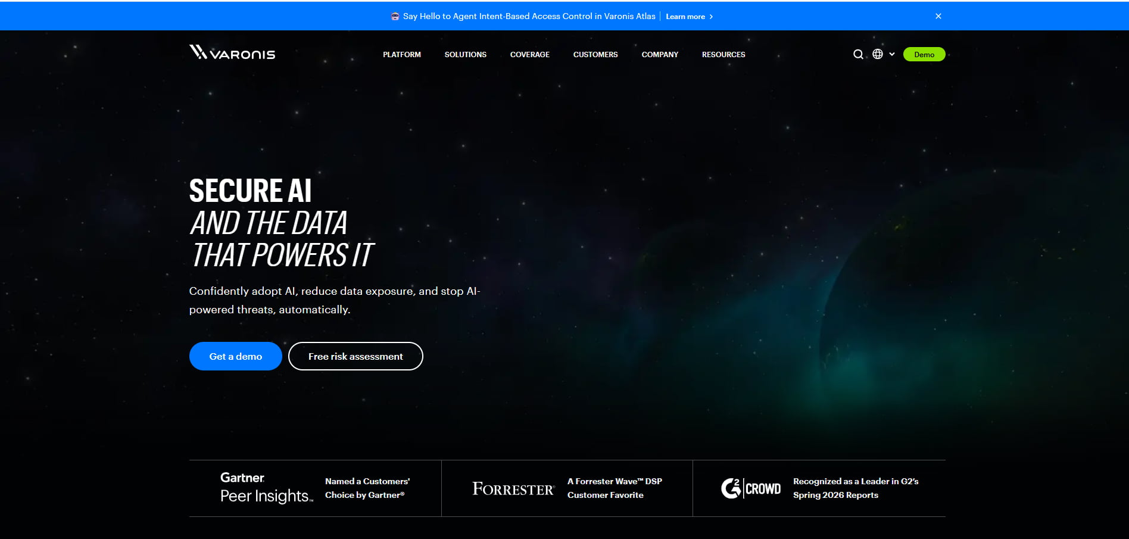Click 'Recognized as a Leader in G2's' text
The width and height of the screenshot is (1129, 539).
click(x=856, y=481)
